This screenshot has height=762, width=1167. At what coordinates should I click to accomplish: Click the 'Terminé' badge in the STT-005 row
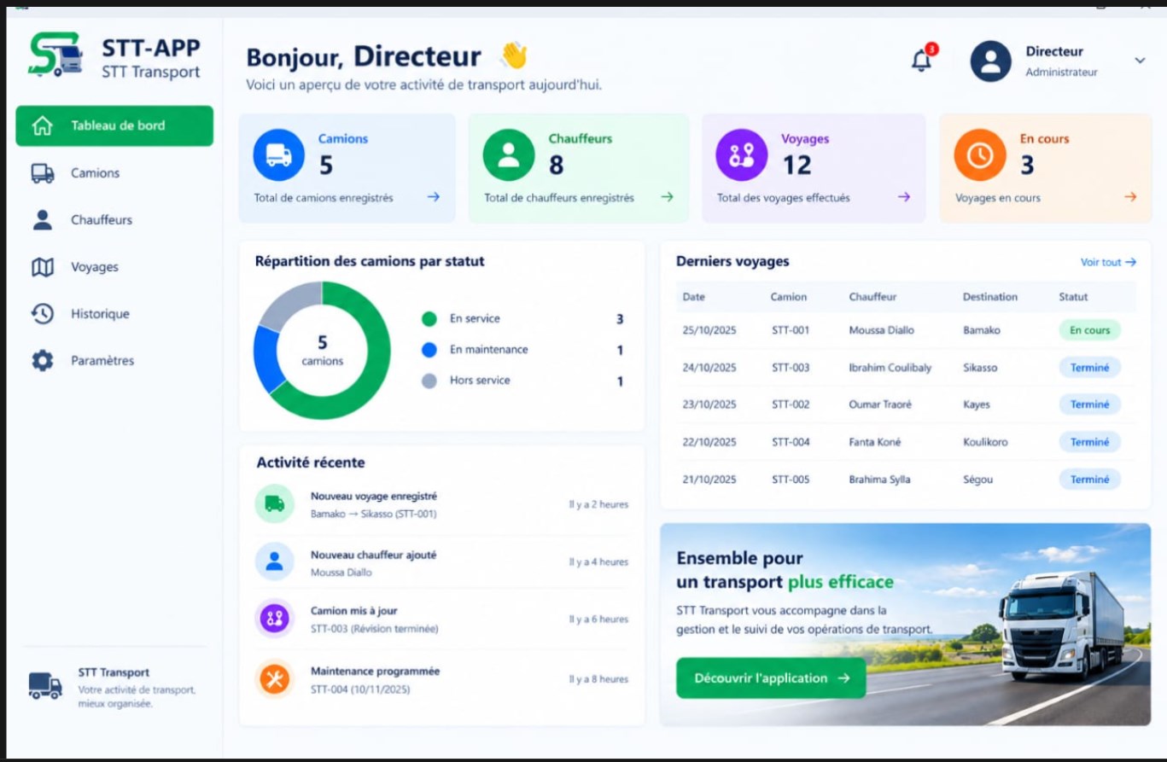(x=1089, y=480)
